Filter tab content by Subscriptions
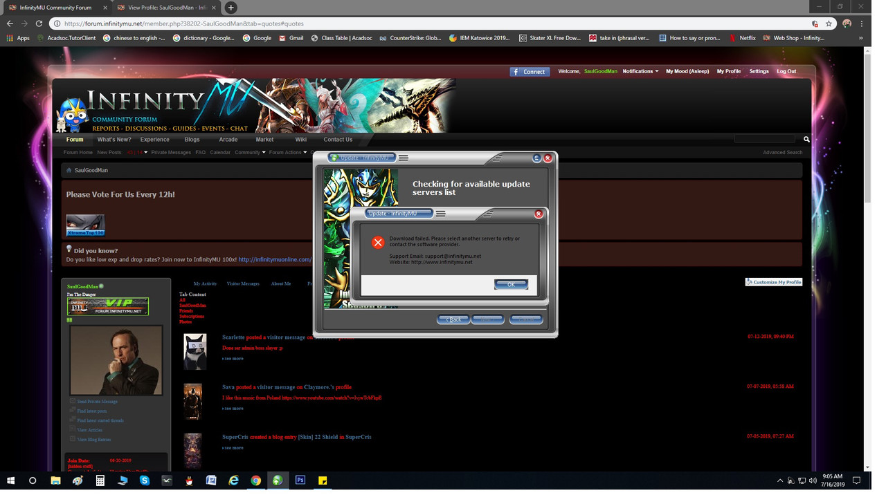886x495 pixels. [x=192, y=317]
